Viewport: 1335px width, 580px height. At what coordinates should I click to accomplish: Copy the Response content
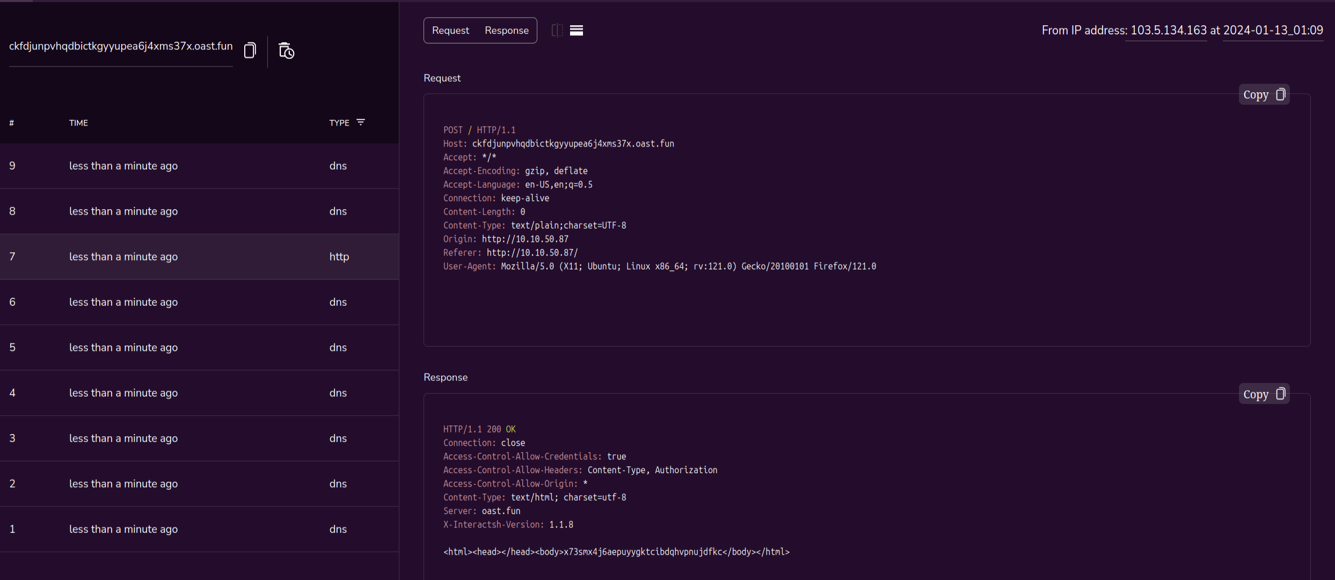coord(1264,394)
